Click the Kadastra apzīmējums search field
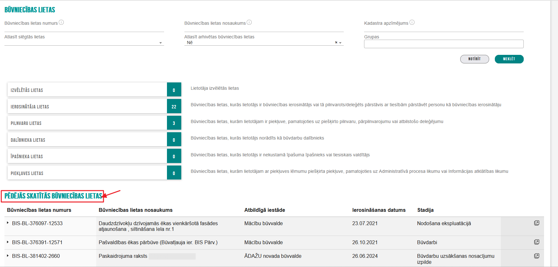The height and width of the screenshot is (267, 558). [444, 29]
